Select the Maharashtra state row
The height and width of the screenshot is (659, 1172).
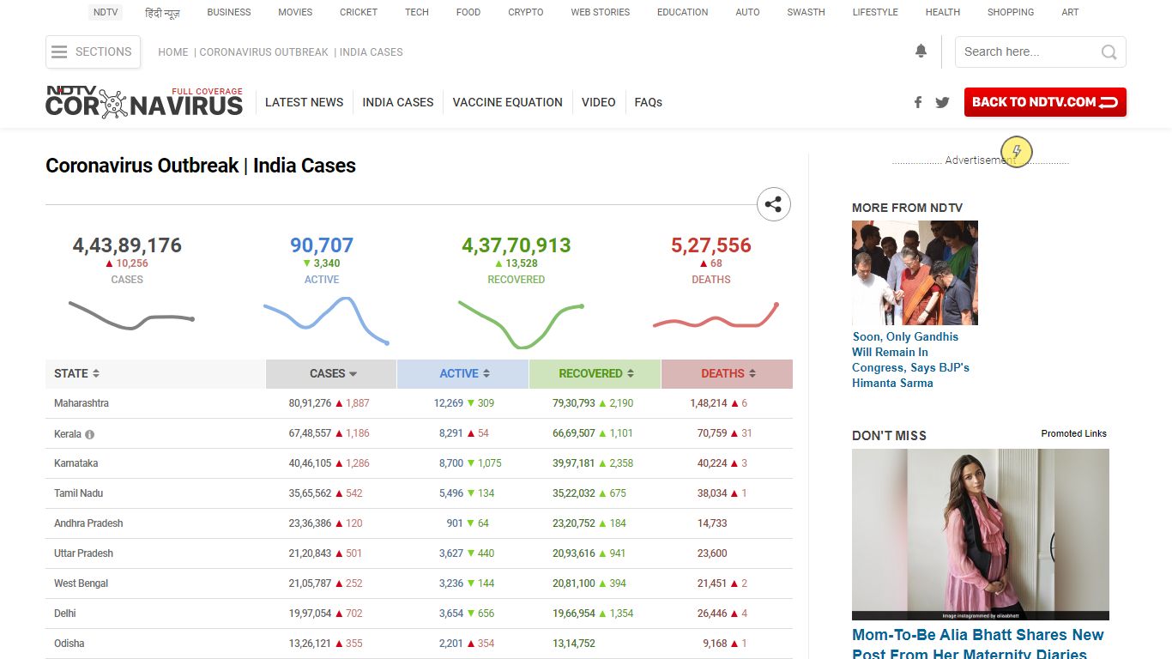419,403
